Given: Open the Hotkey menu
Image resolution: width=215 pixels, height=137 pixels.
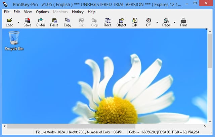Looking at the screenshot, I should click(x=78, y=12).
